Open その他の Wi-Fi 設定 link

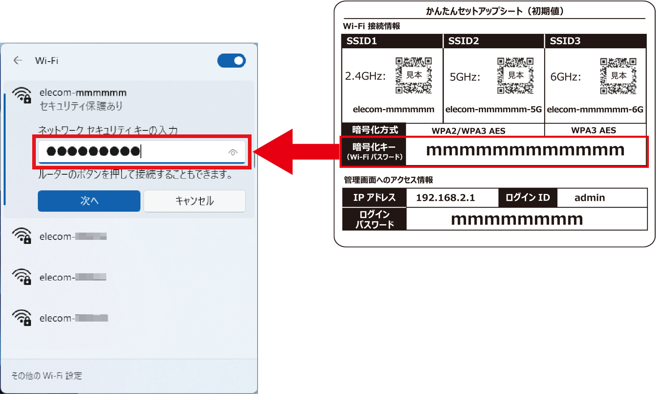pyautogui.click(x=47, y=375)
